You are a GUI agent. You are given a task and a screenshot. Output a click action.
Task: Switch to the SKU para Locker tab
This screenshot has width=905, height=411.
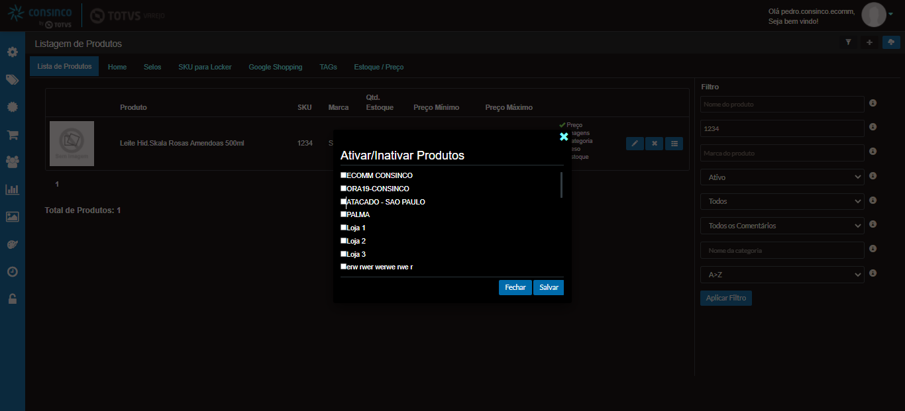click(x=205, y=67)
